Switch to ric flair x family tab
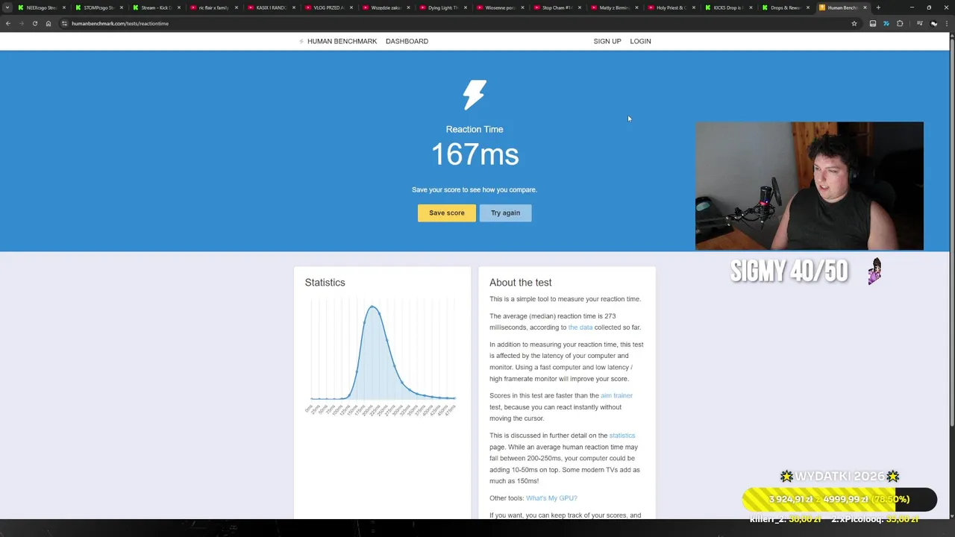The height and width of the screenshot is (537, 955). (213, 7)
